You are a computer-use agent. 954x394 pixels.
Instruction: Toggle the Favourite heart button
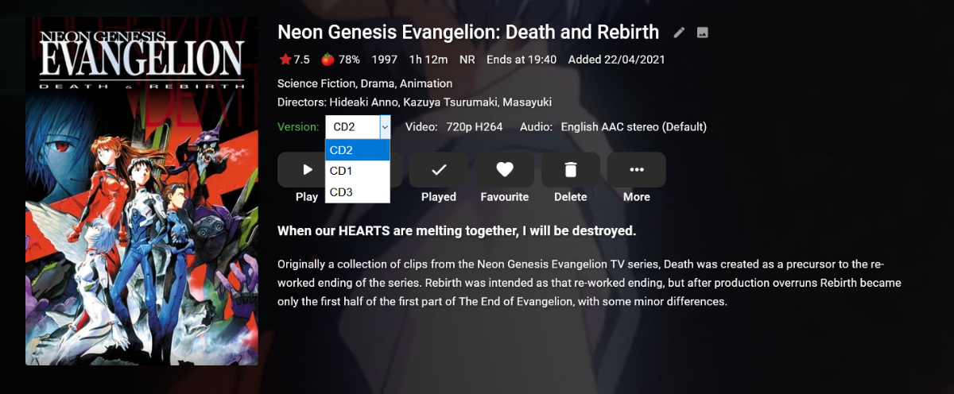(x=504, y=169)
